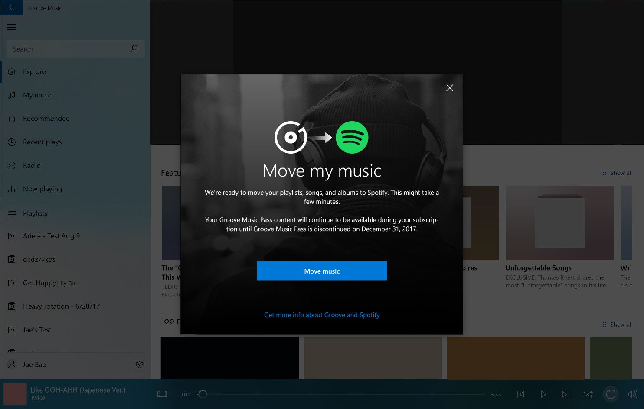Open the Now playing view
The image size is (644, 409).
coord(43,189)
